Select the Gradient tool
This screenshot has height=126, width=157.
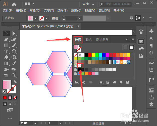(x=6, y=63)
